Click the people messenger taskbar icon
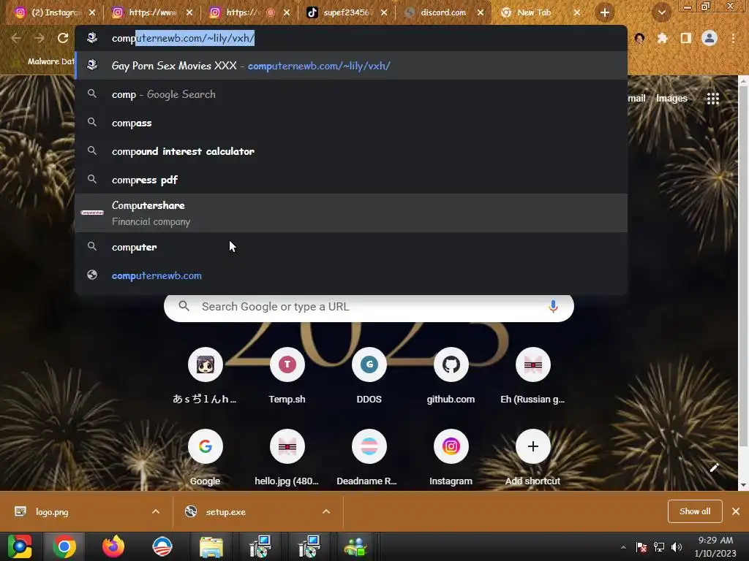 point(356,546)
